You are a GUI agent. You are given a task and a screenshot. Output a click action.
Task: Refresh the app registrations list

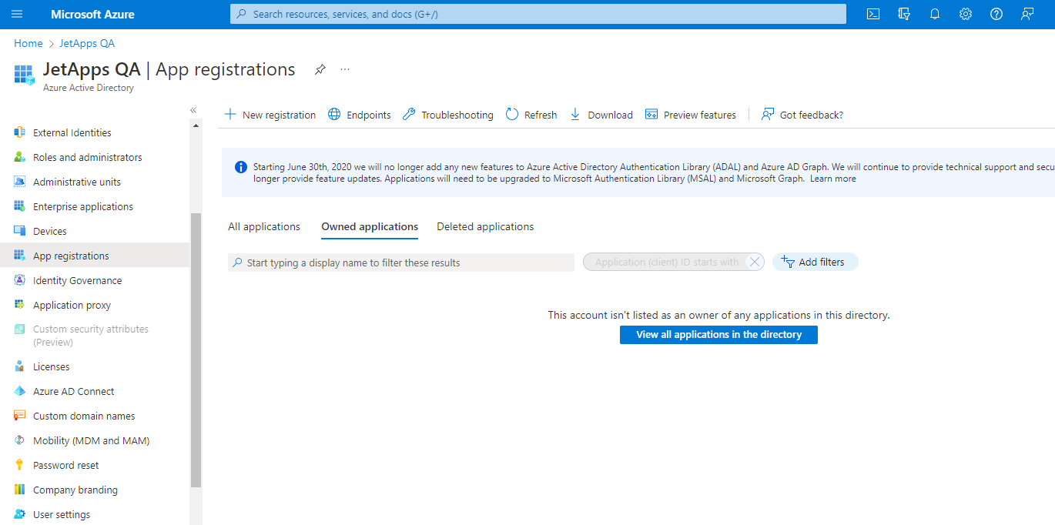(x=531, y=115)
